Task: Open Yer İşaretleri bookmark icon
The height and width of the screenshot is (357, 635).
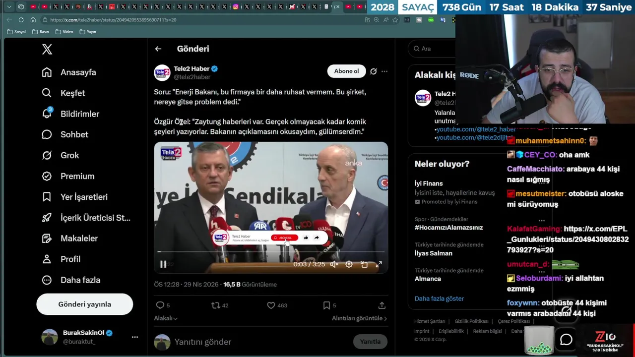Action: [47, 197]
